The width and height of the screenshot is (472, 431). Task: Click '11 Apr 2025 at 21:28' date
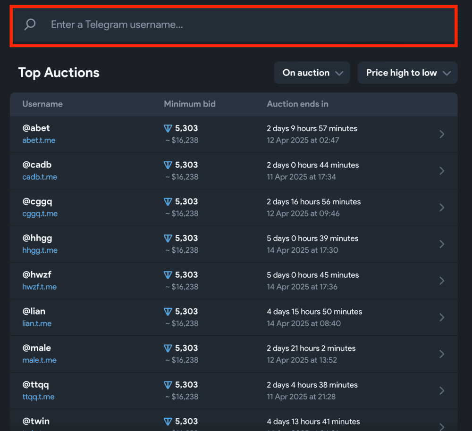(x=301, y=397)
